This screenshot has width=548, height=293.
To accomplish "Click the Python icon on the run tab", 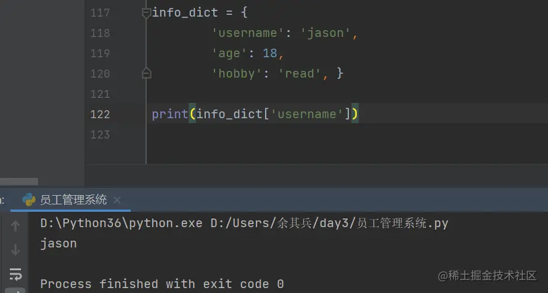I will 29,200.
